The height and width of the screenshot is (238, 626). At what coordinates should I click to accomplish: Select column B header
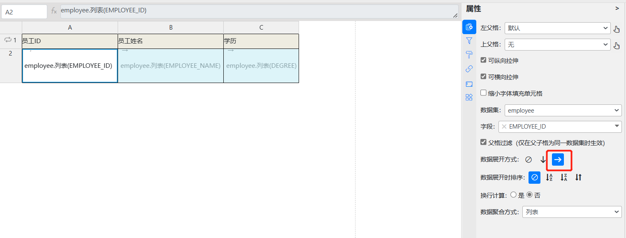[171, 28]
